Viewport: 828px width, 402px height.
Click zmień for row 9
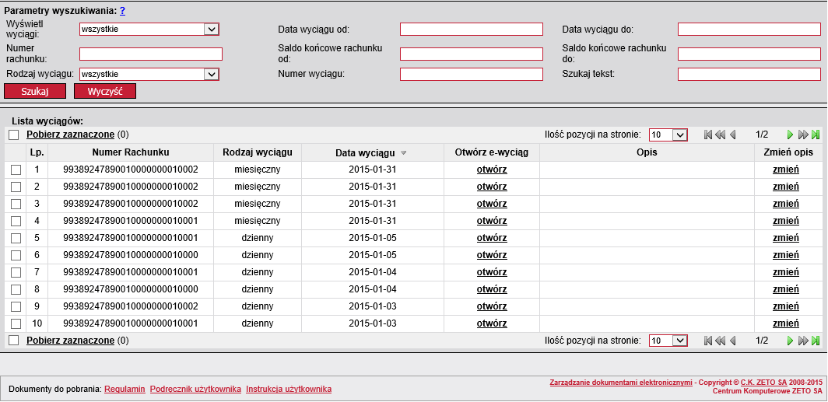[786, 306]
